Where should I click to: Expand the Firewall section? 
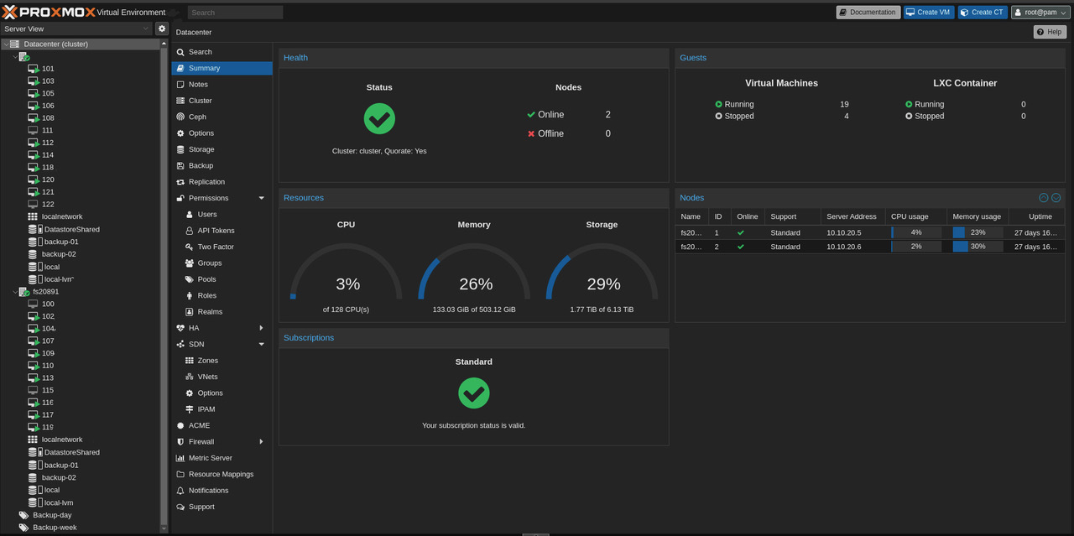pyautogui.click(x=201, y=441)
